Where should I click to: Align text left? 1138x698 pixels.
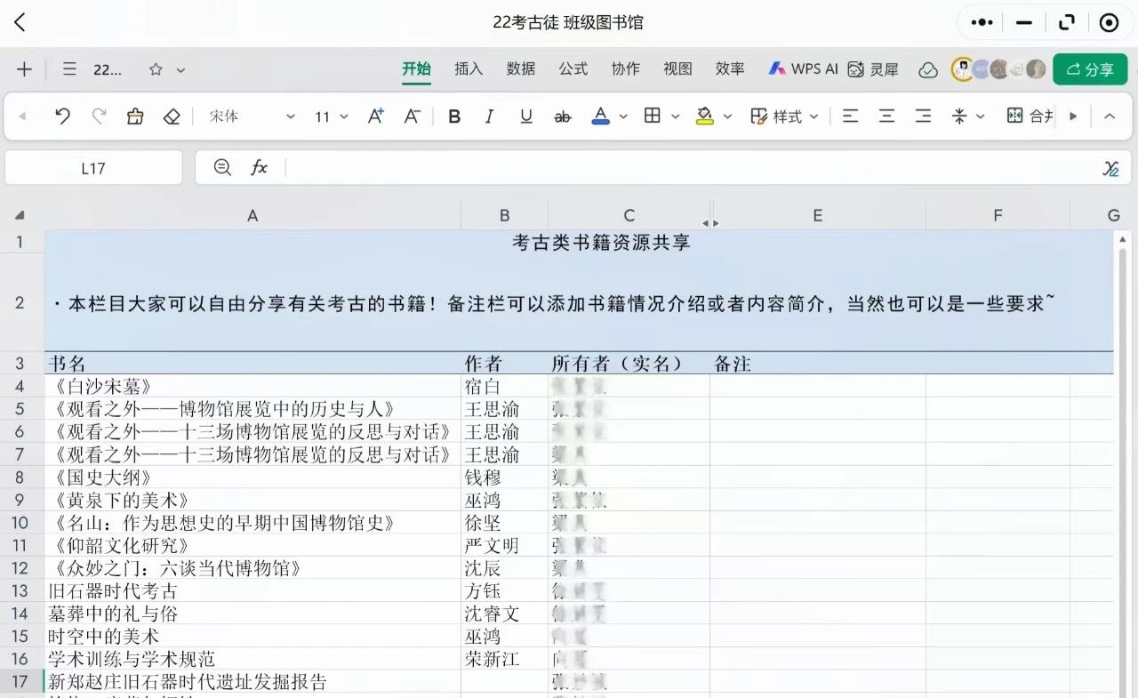coord(851,116)
